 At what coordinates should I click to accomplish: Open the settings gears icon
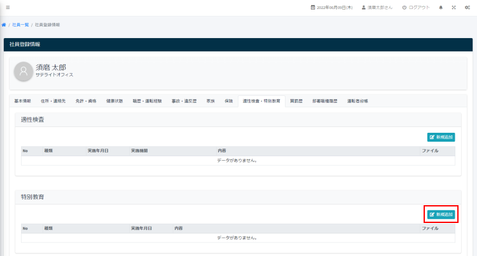pyautogui.click(x=467, y=8)
